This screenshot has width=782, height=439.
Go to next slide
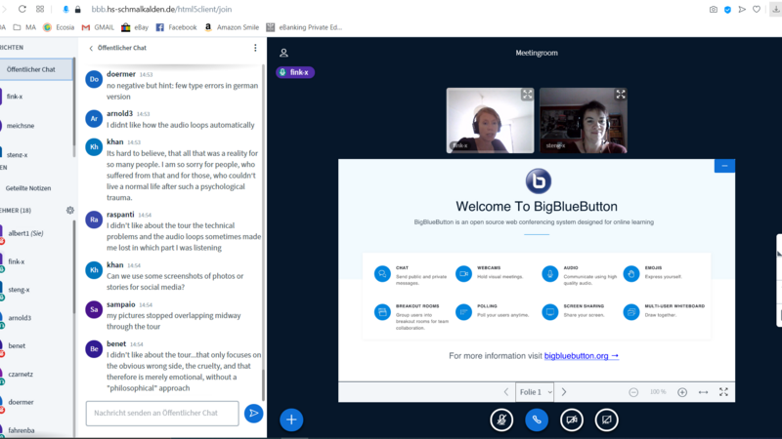[564, 392]
